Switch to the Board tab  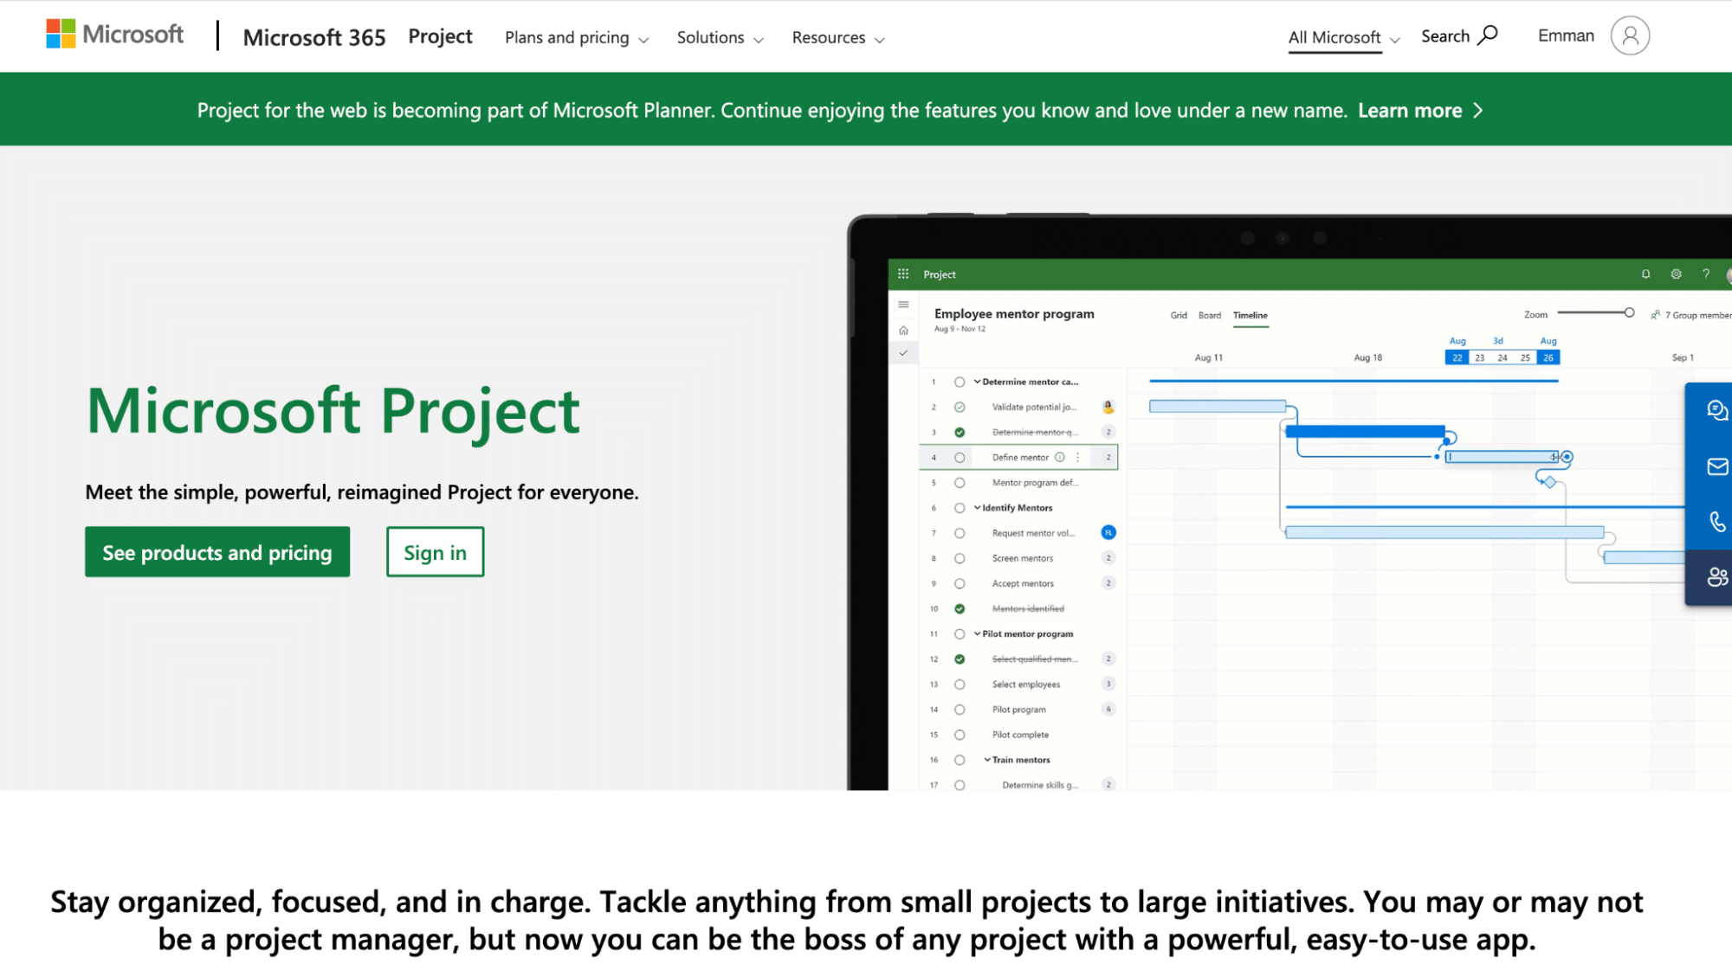click(x=1209, y=316)
